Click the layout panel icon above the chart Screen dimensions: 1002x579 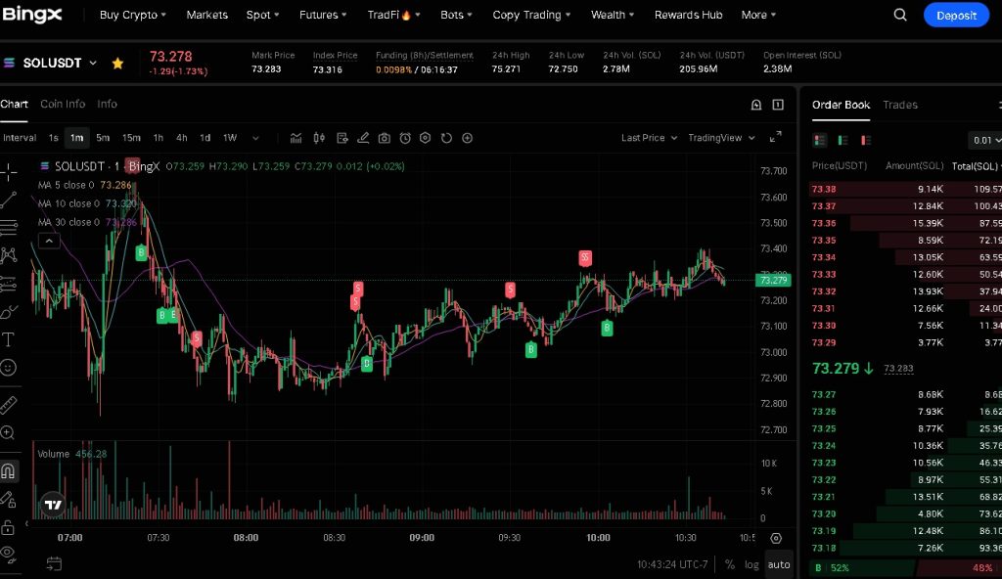pos(778,105)
